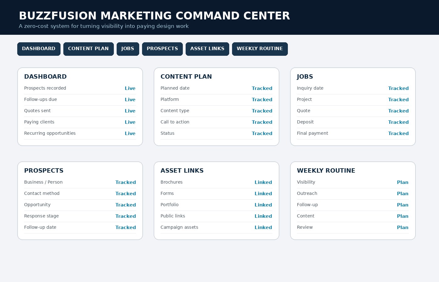Click the zero-cost system subtitle text
The width and height of the screenshot is (439, 282).
pyautogui.click(x=104, y=26)
